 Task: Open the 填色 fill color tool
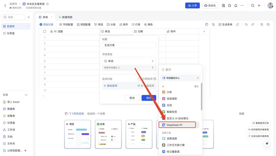point(148,25)
